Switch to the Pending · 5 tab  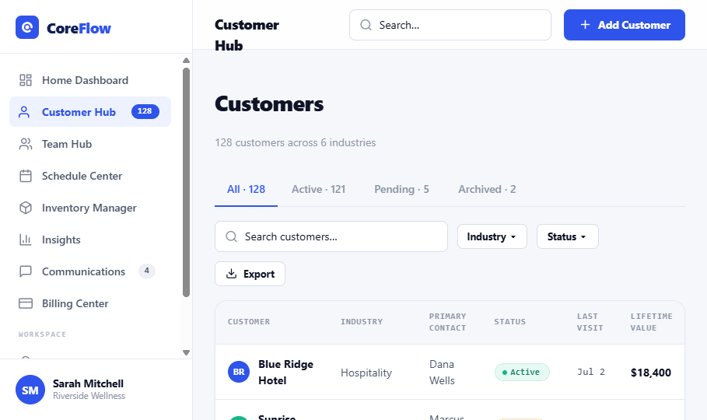point(402,190)
